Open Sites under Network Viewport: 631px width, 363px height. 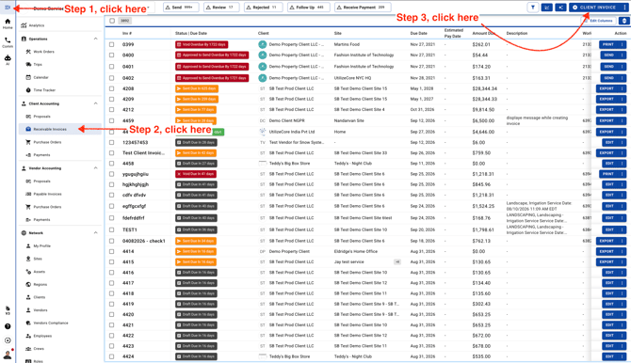coord(38,259)
